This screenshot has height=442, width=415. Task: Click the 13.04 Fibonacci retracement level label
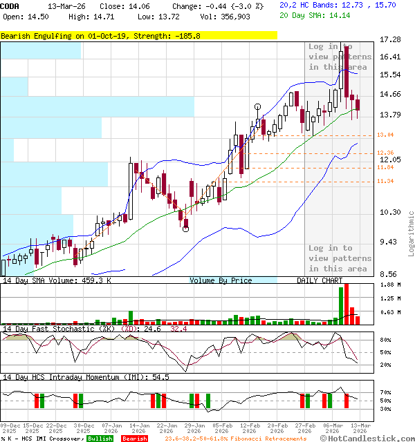pyautogui.click(x=385, y=135)
